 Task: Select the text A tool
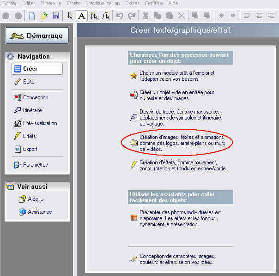82,16
